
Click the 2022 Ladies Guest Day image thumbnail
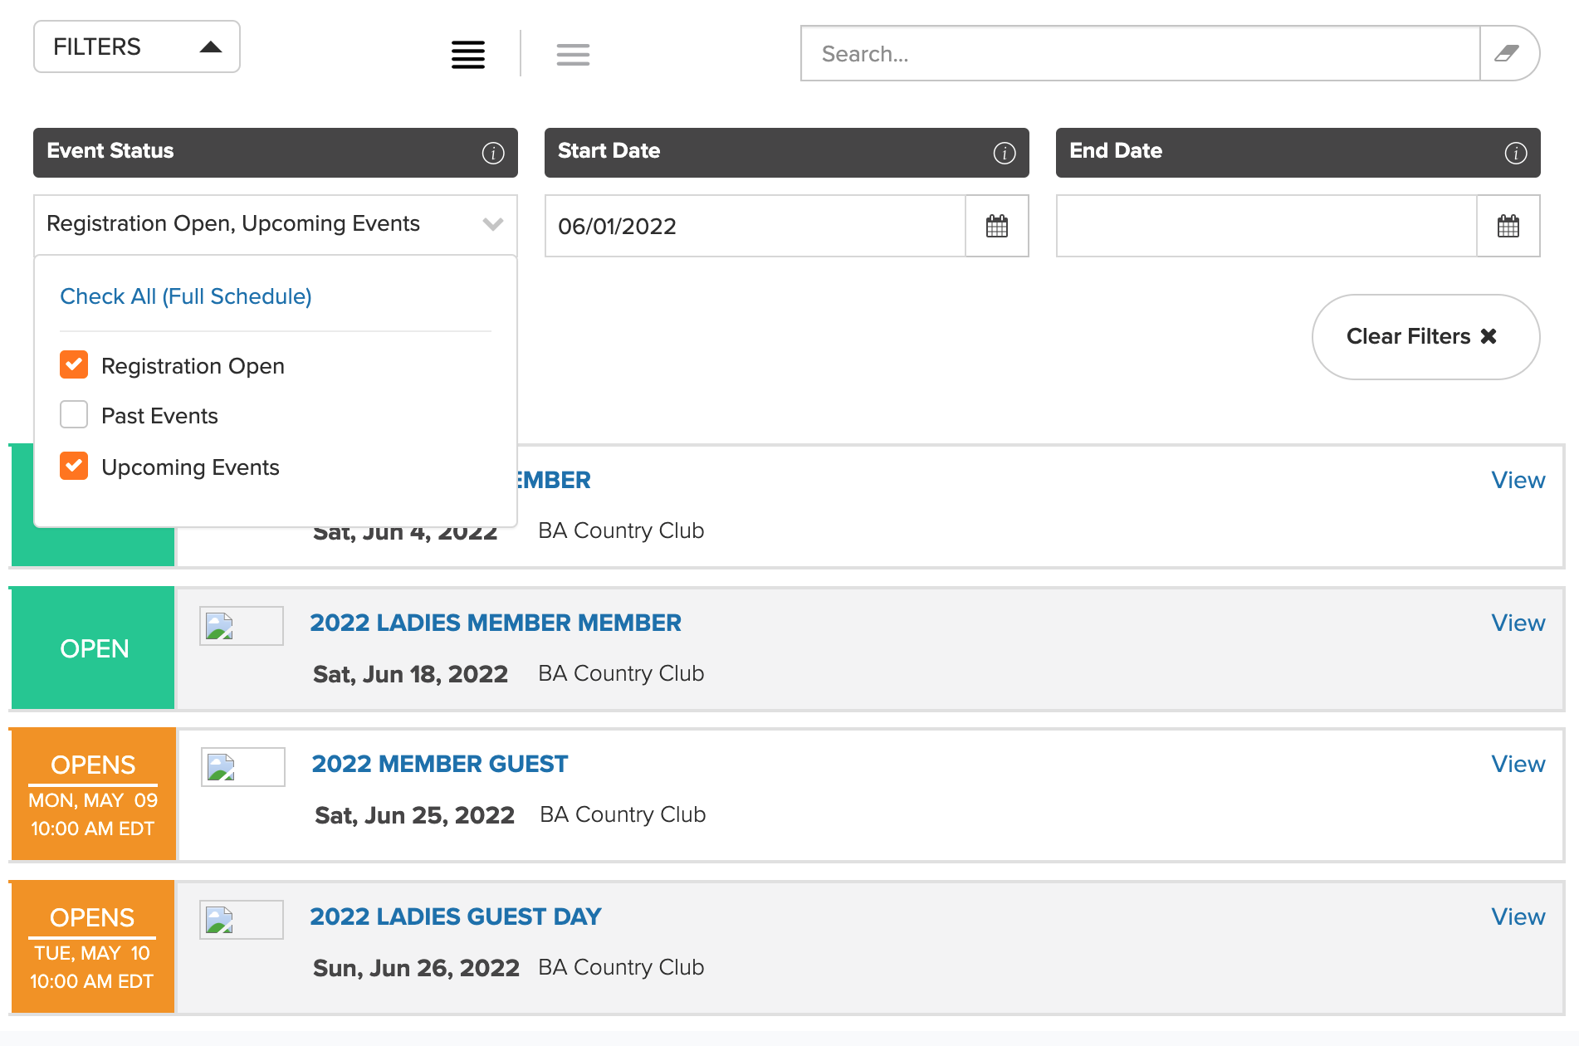click(242, 920)
